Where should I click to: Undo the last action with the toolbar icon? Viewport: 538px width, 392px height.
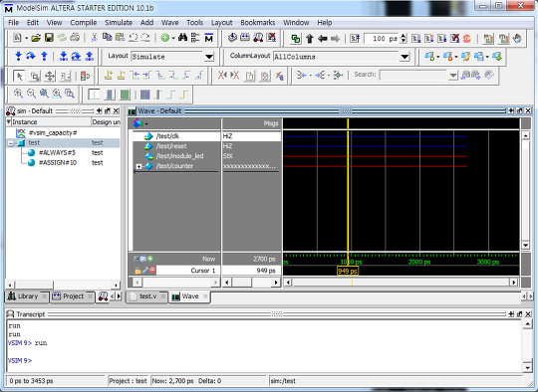(x=134, y=38)
